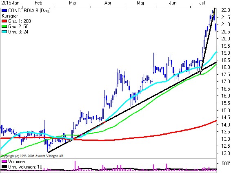Click the cyan Gns. 3: 24 swatch
231x173 pixels.
pos(4,32)
